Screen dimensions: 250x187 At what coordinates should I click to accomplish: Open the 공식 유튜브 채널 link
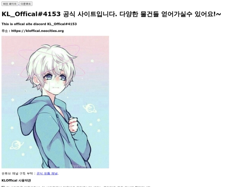[x=47, y=174]
